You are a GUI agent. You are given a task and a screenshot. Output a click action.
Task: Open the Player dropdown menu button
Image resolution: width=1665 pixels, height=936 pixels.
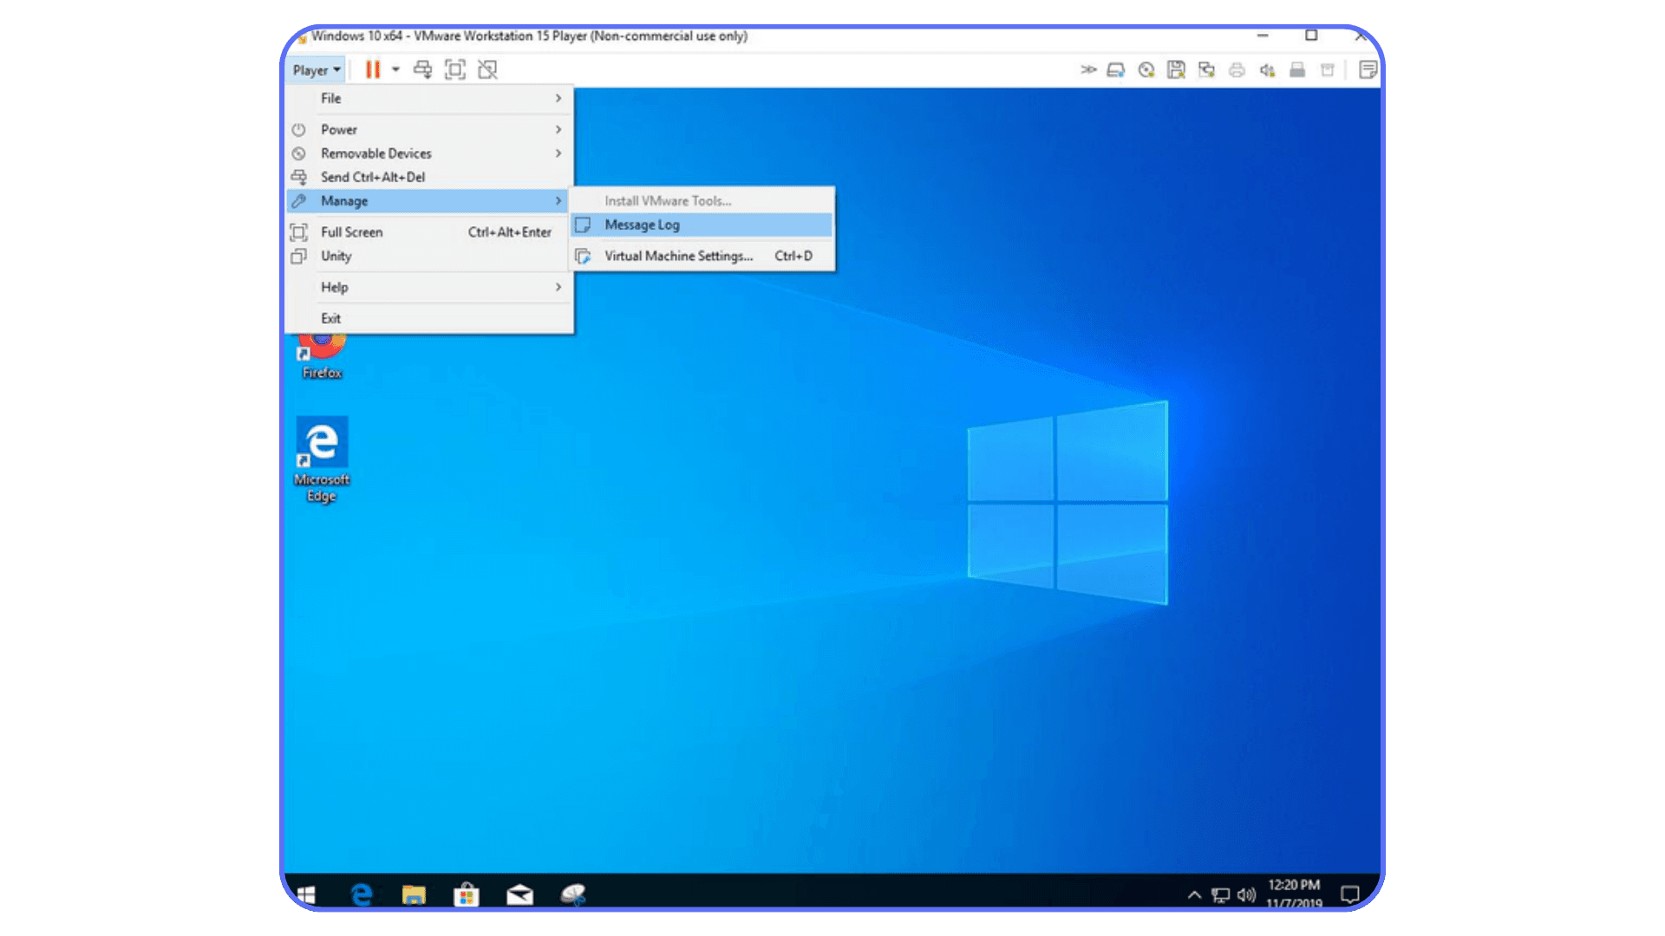coord(316,70)
